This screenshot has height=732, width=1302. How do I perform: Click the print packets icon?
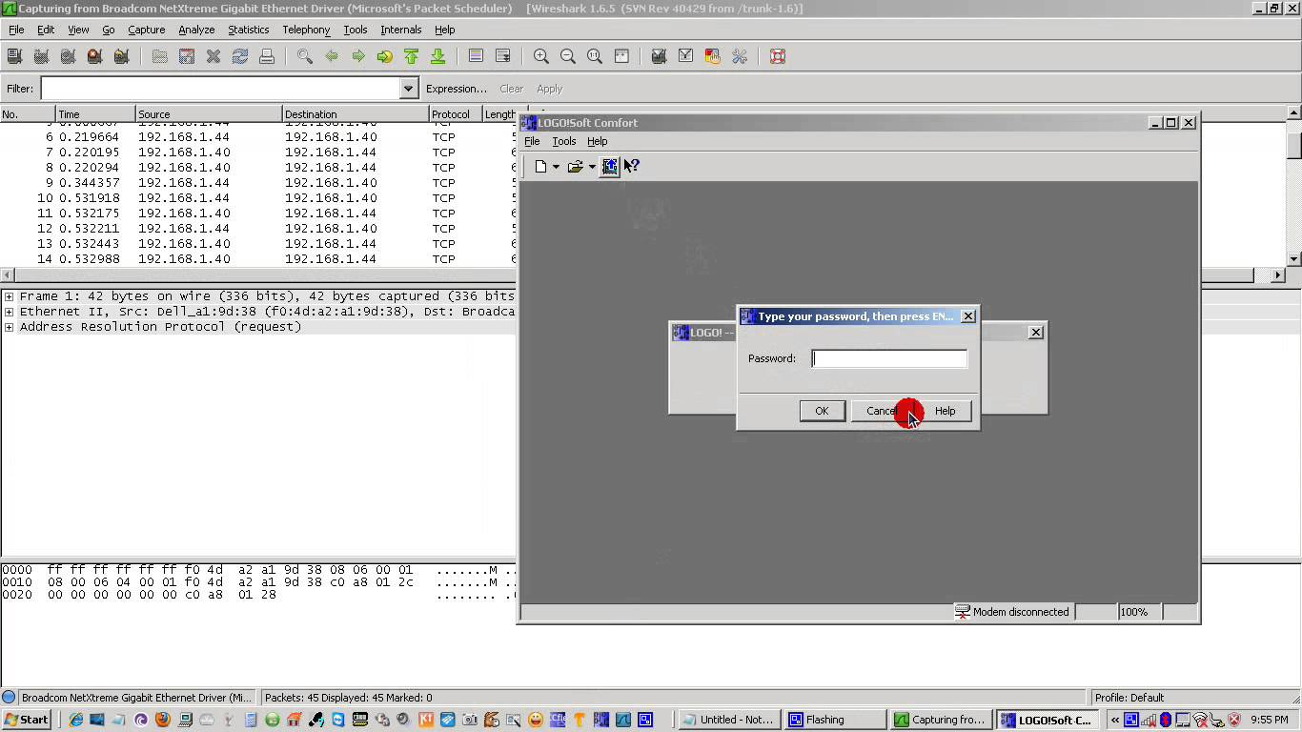(267, 56)
